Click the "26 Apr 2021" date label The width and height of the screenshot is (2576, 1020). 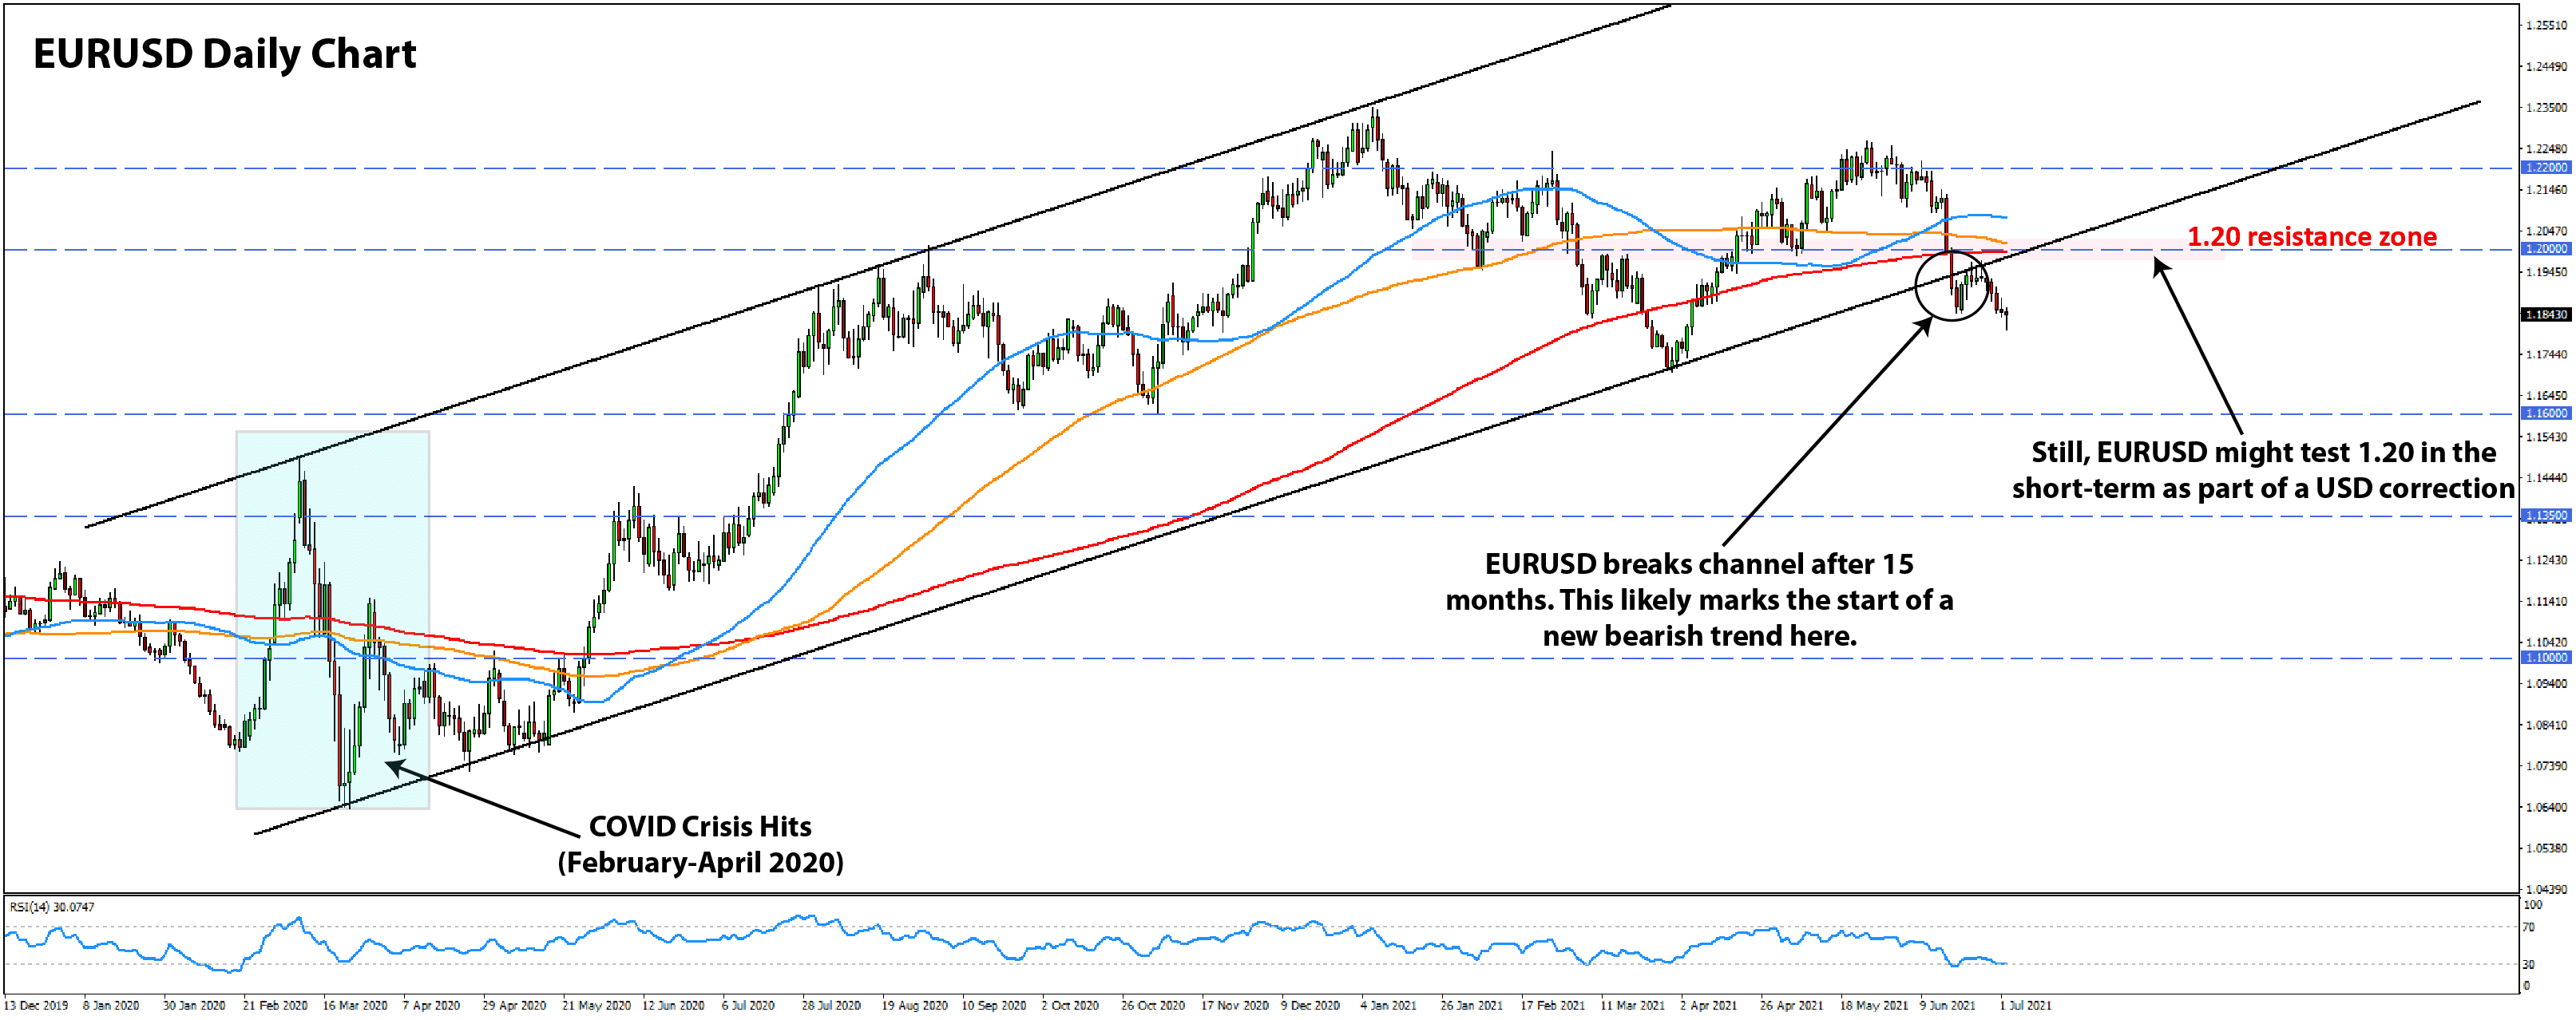tap(1791, 1005)
